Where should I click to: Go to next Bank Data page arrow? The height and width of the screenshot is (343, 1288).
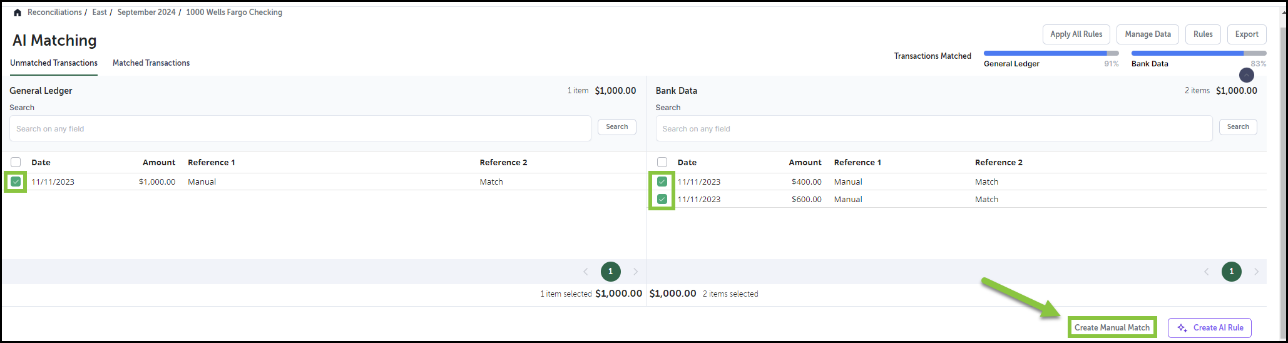click(x=1256, y=272)
